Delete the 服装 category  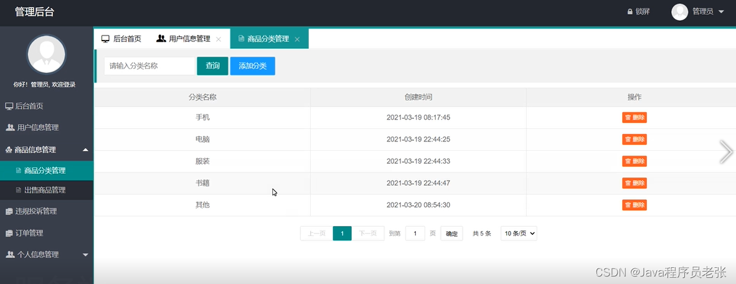635,161
